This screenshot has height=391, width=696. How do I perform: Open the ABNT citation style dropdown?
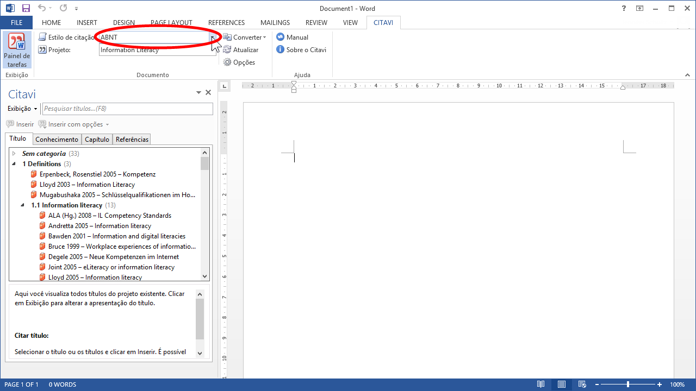[213, 37]
